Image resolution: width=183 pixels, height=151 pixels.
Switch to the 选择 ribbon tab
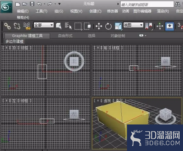91,36
